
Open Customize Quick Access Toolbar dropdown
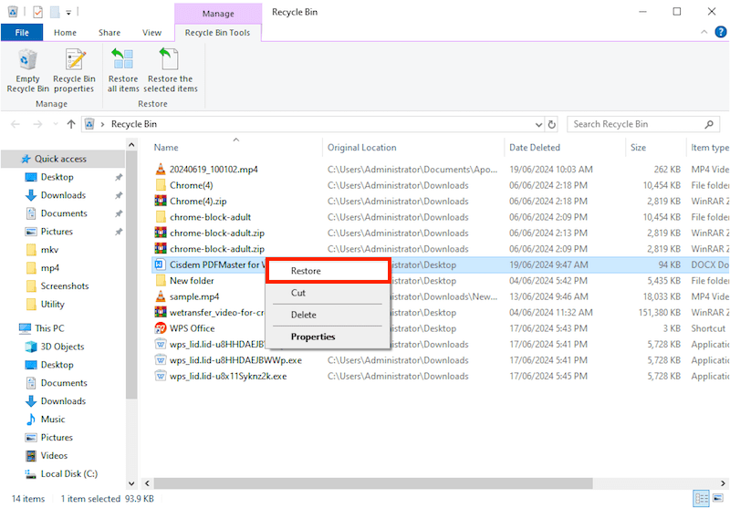(68, 13)
